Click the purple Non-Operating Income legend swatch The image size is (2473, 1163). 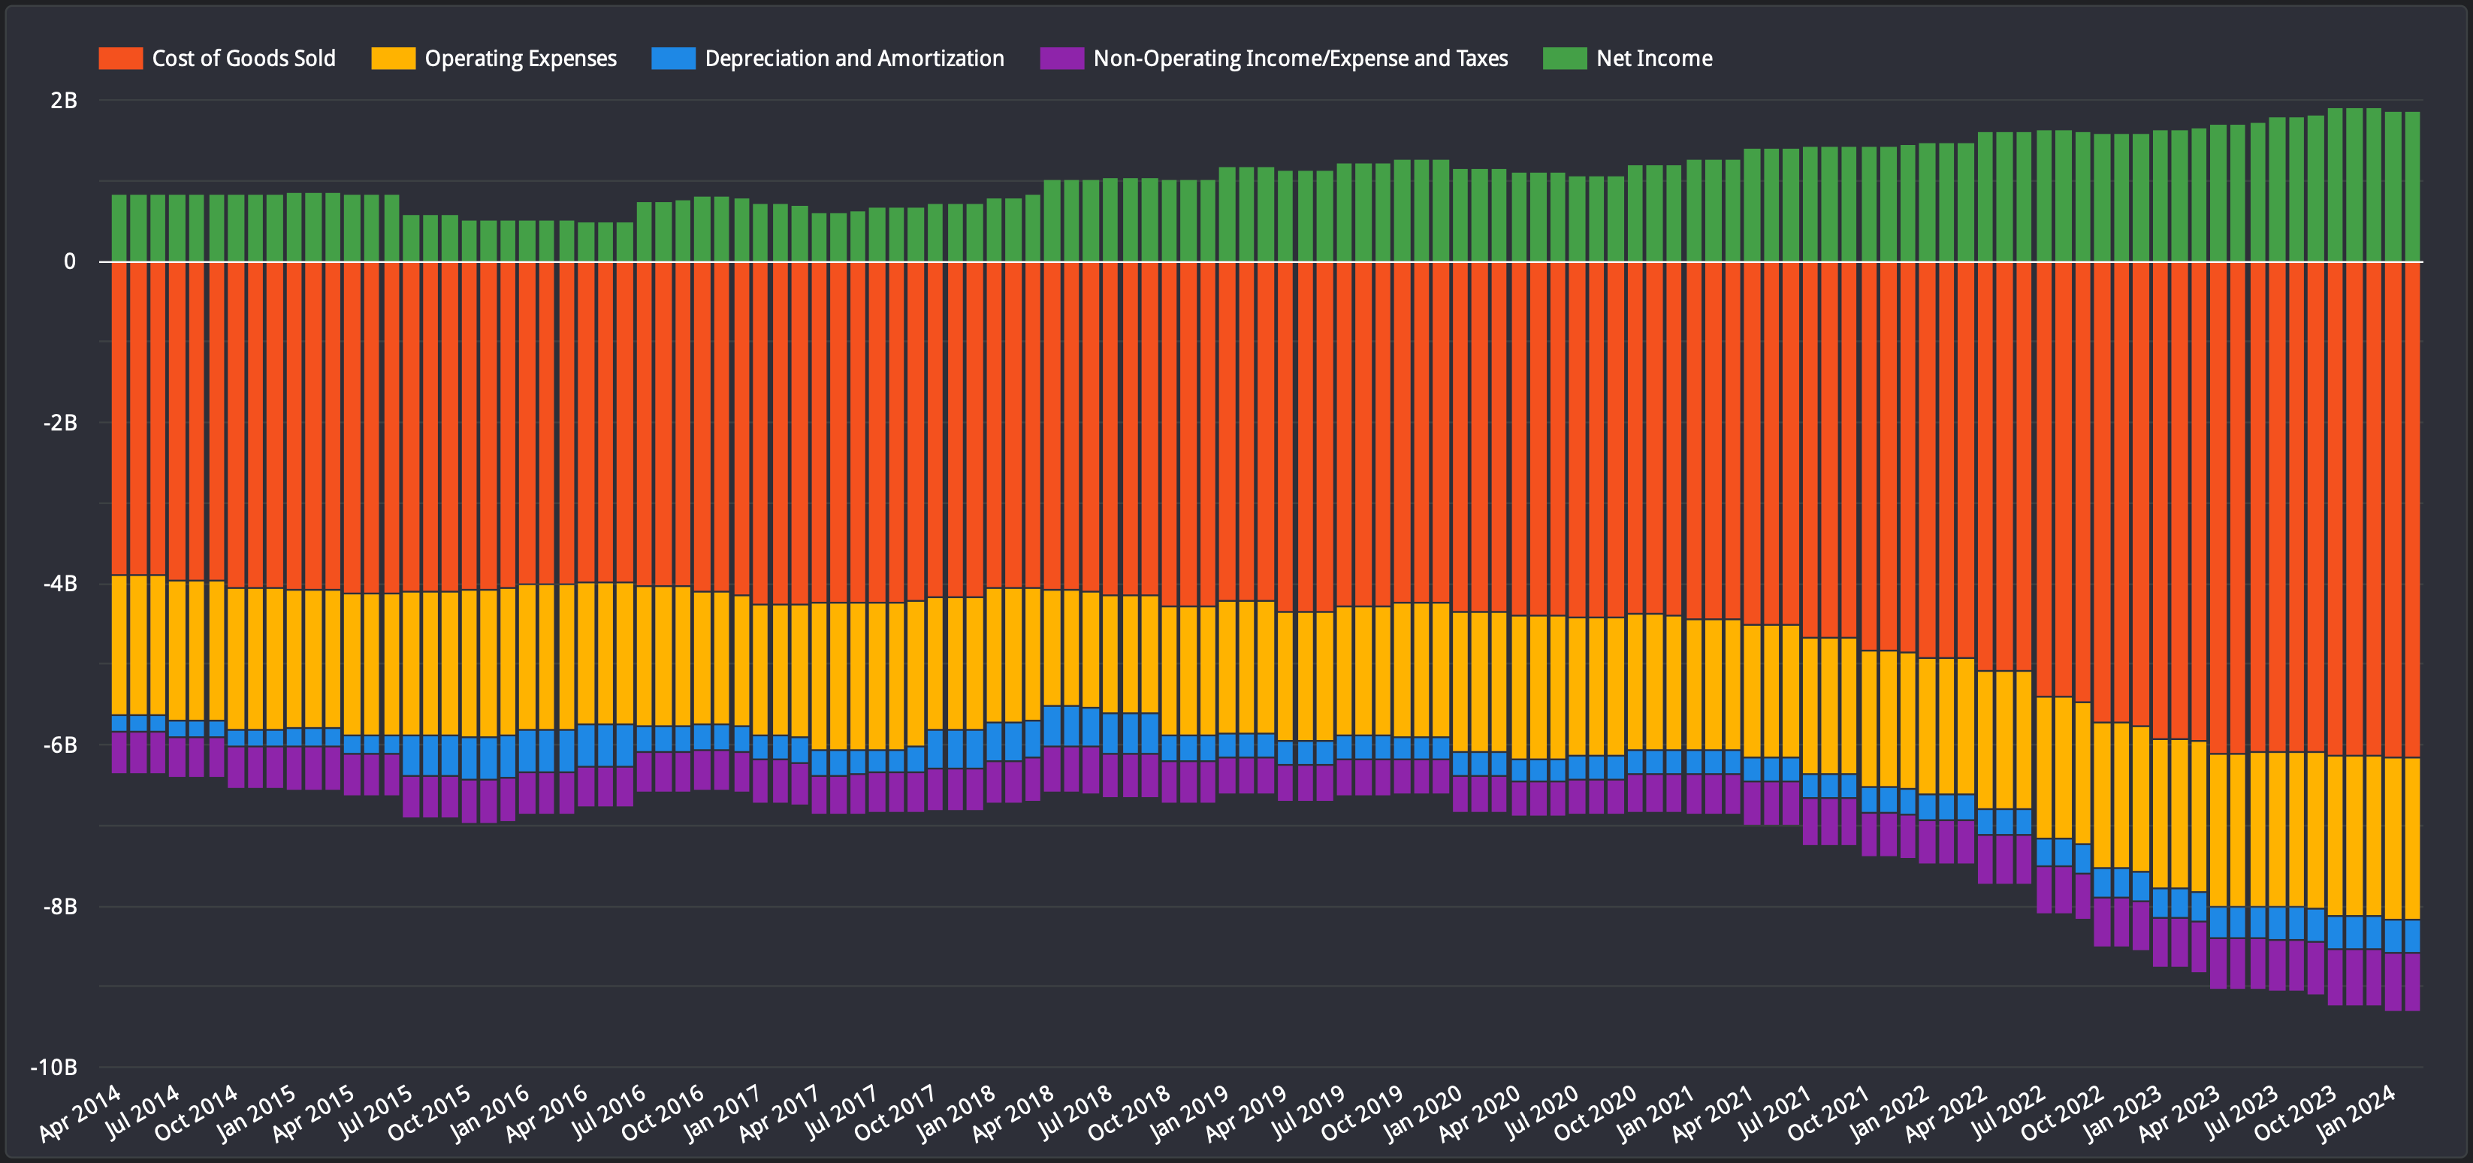click(1061, 59)
